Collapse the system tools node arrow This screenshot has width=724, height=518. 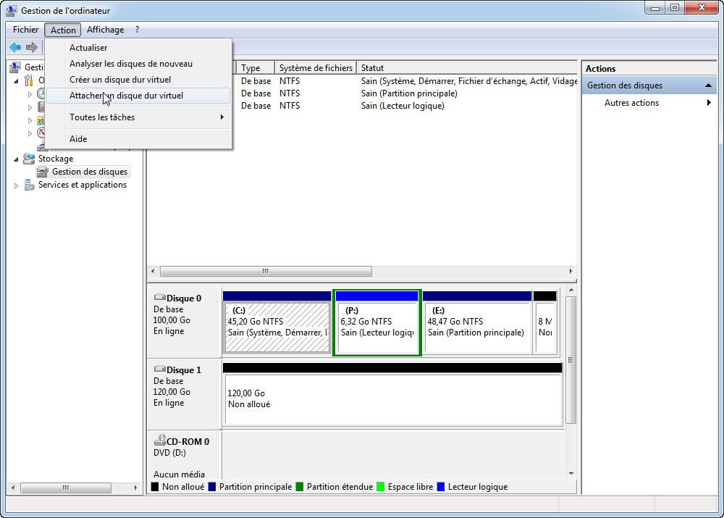pyautogui.click(x=16, y=81)
